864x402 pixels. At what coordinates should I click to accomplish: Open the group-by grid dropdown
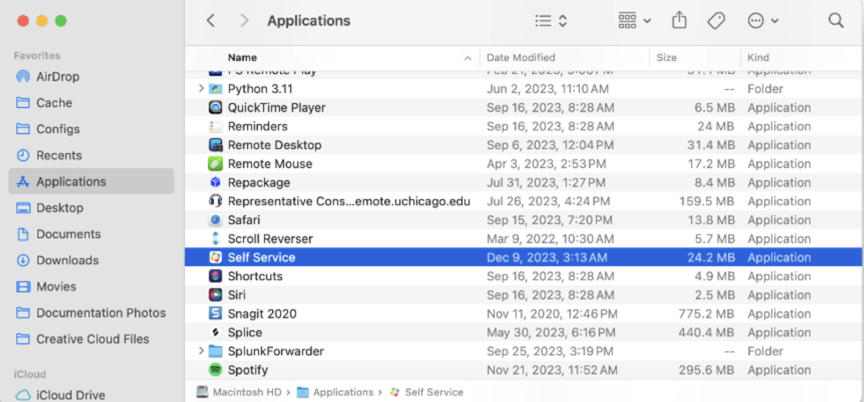(x=634, y=20)
